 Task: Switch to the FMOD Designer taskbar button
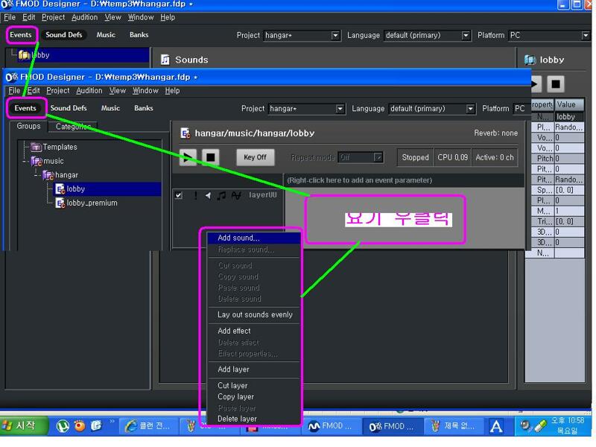point(392,426)
